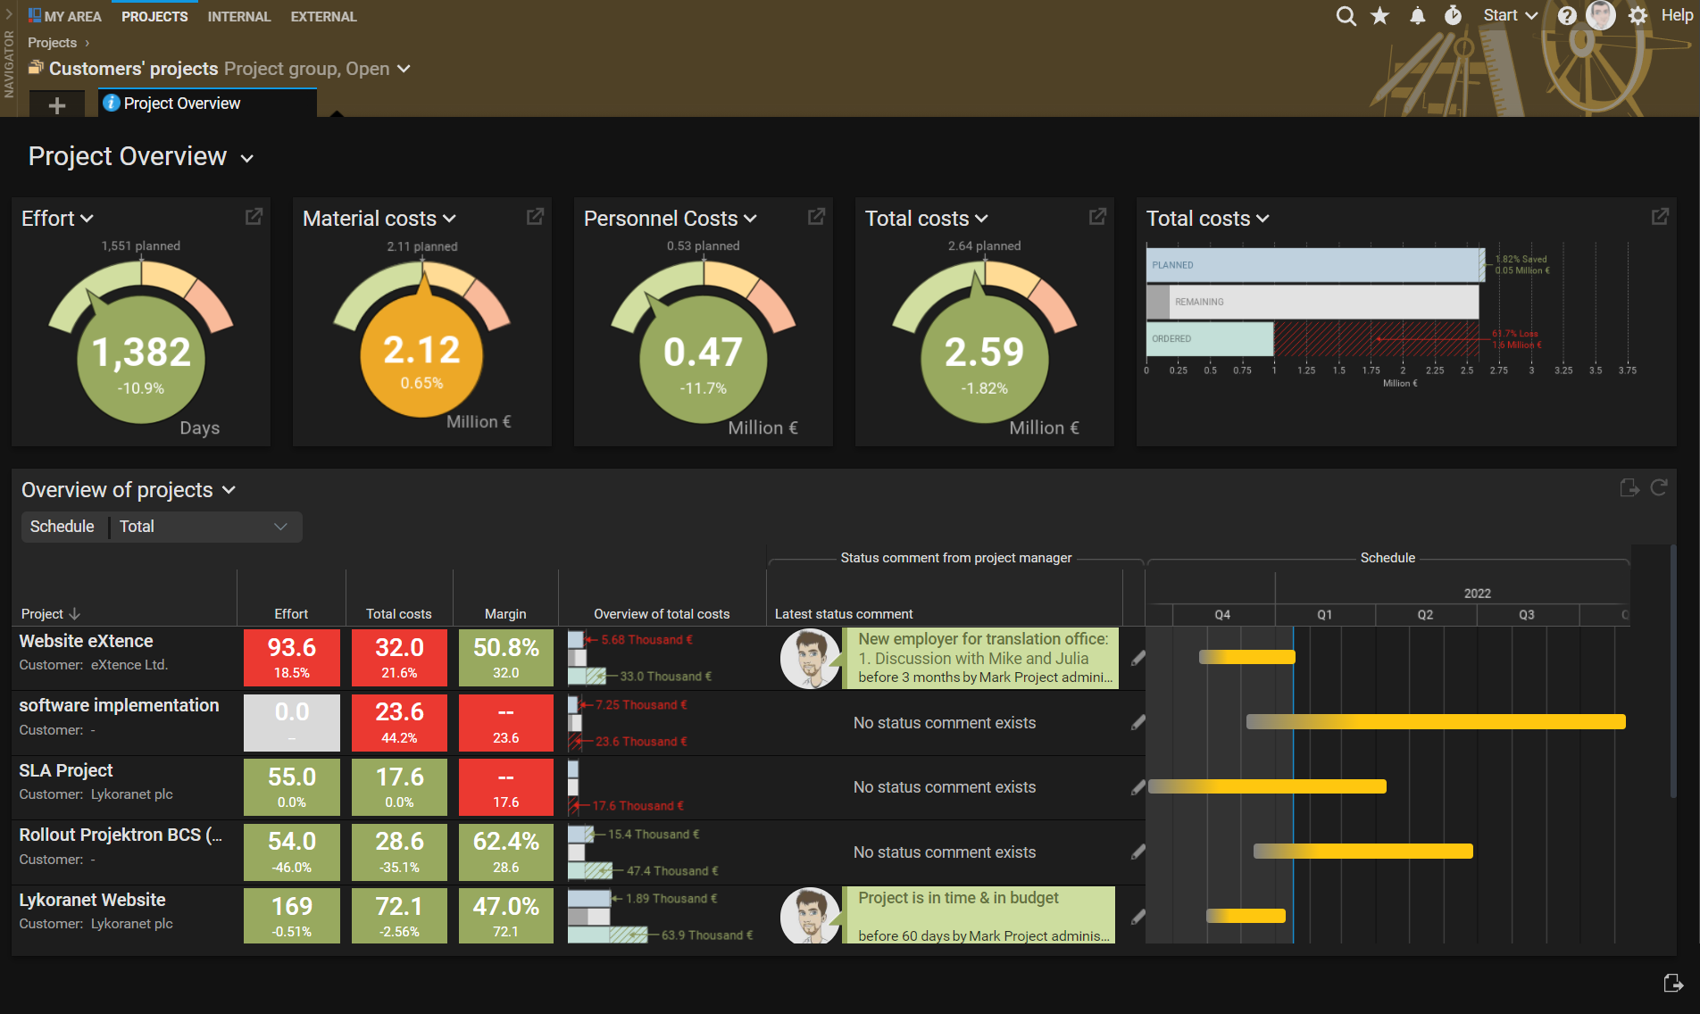Switch to the INTERNAL menu tab
This screenshot has height=1014, width=1700.
238,16
